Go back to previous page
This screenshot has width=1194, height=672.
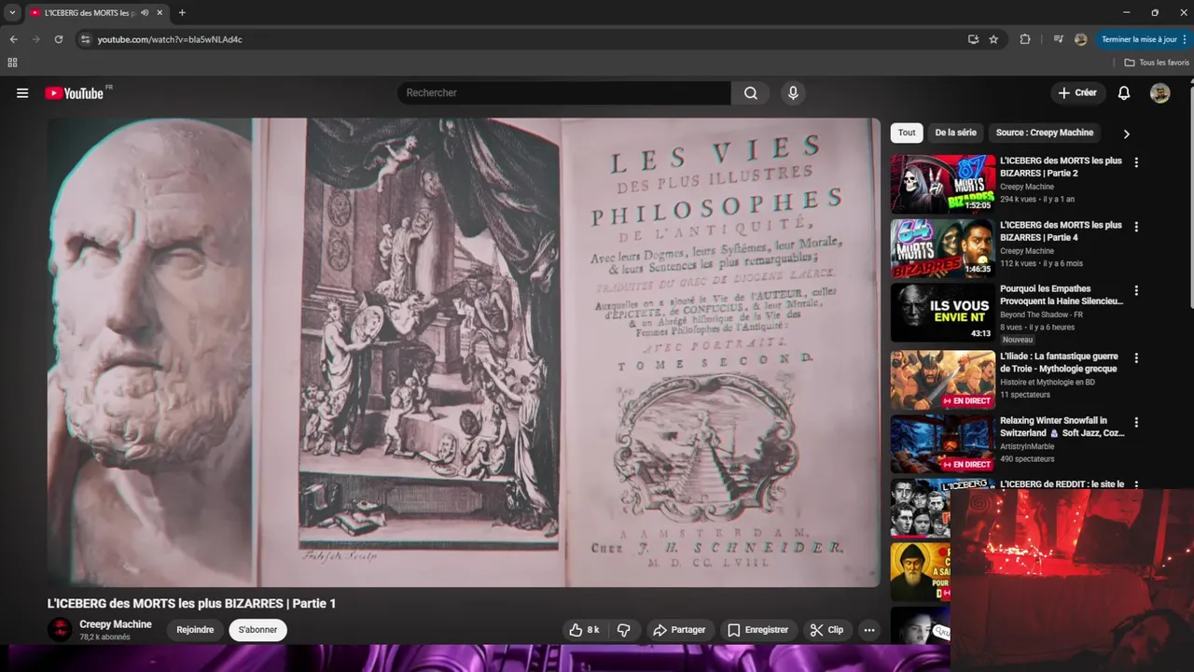tap(14, 39)
